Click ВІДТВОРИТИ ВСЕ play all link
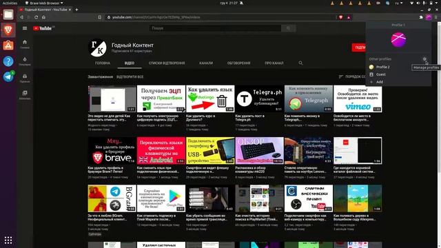This screenshot has height=248, width=441. 130,76
